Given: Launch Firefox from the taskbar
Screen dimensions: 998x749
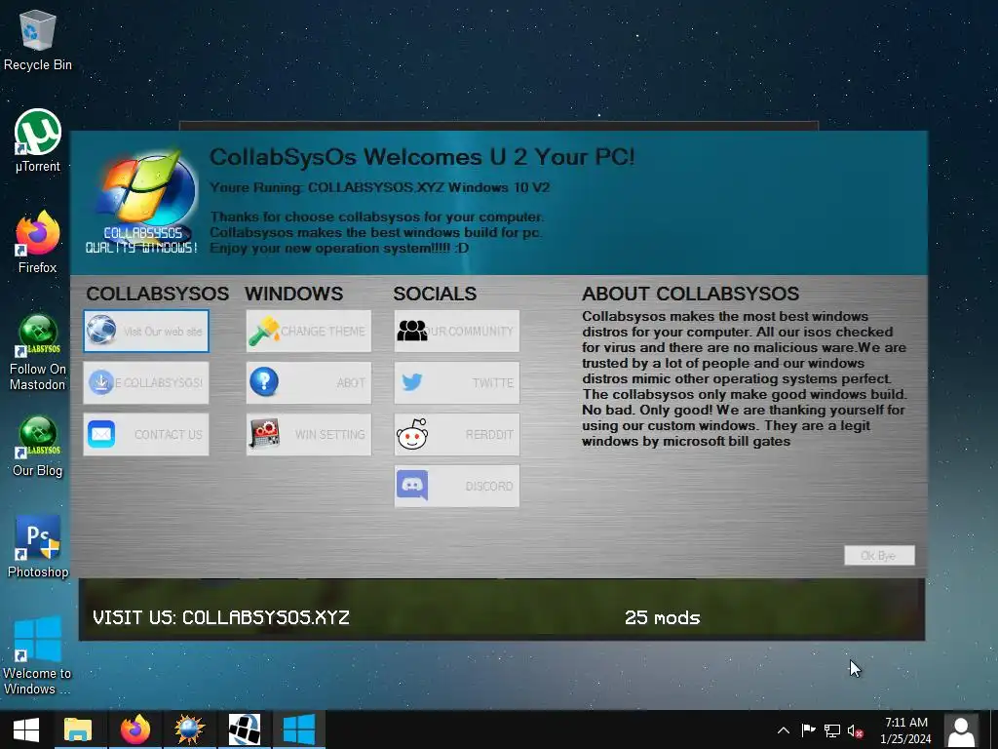Looking at the screenshot, I should pyautogui.click(x=134, y=729).
